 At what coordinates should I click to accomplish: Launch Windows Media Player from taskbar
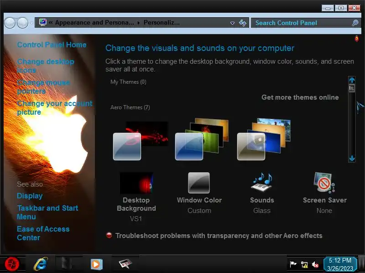tap(96, 264)
